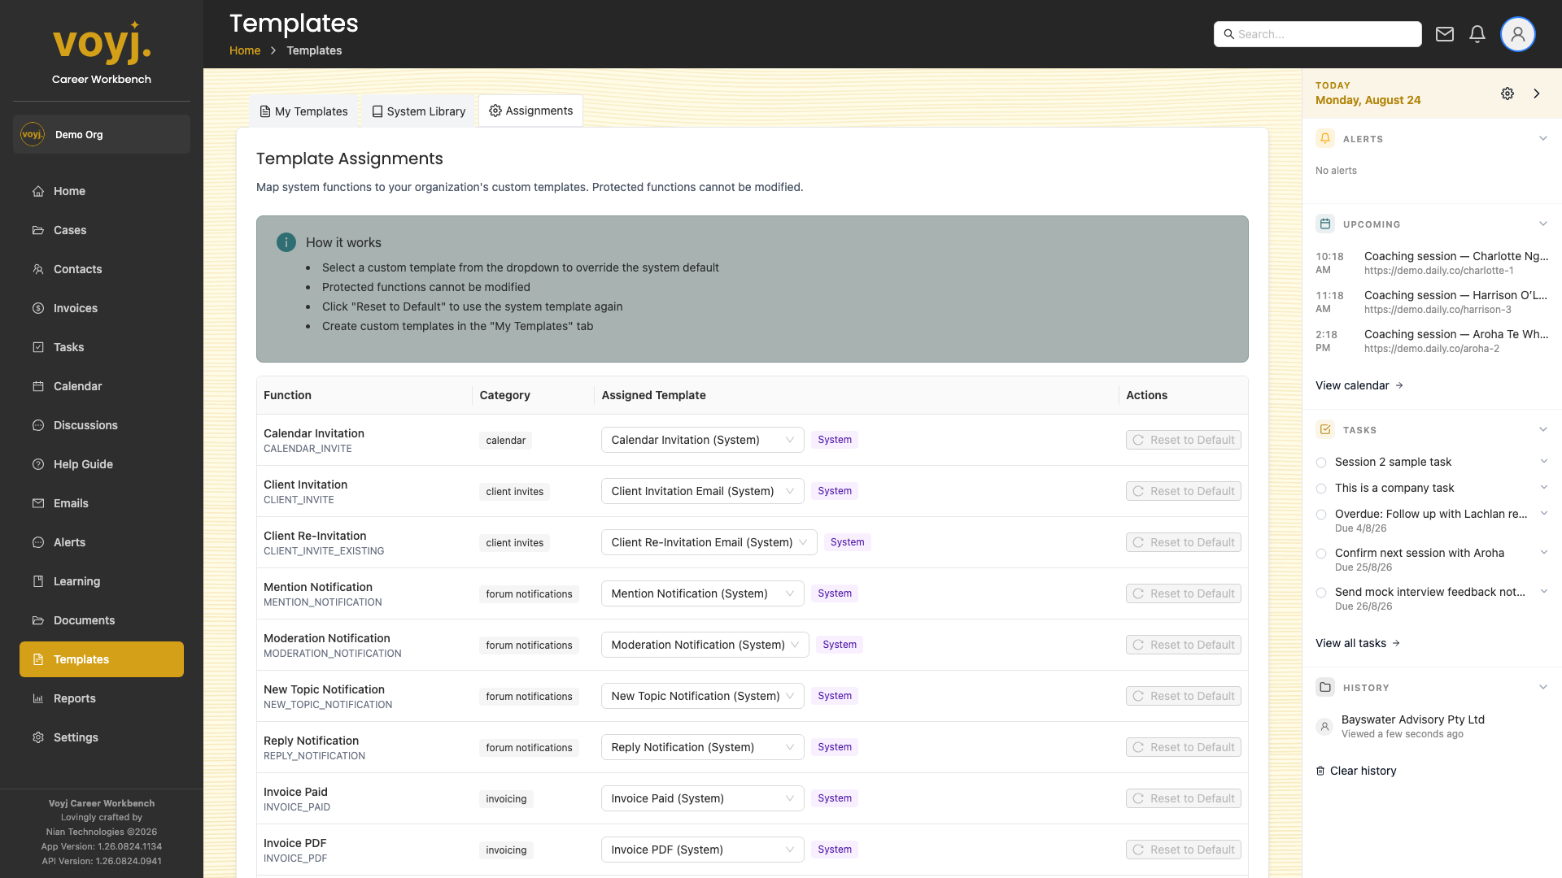
Task: Click the Discussions icon in sidebar
Action: point(38,425)
